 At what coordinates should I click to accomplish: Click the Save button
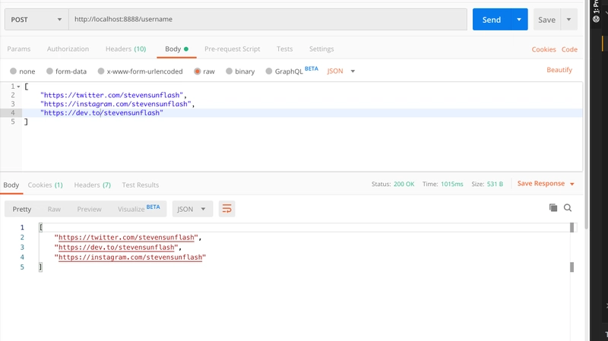[546, 20]
